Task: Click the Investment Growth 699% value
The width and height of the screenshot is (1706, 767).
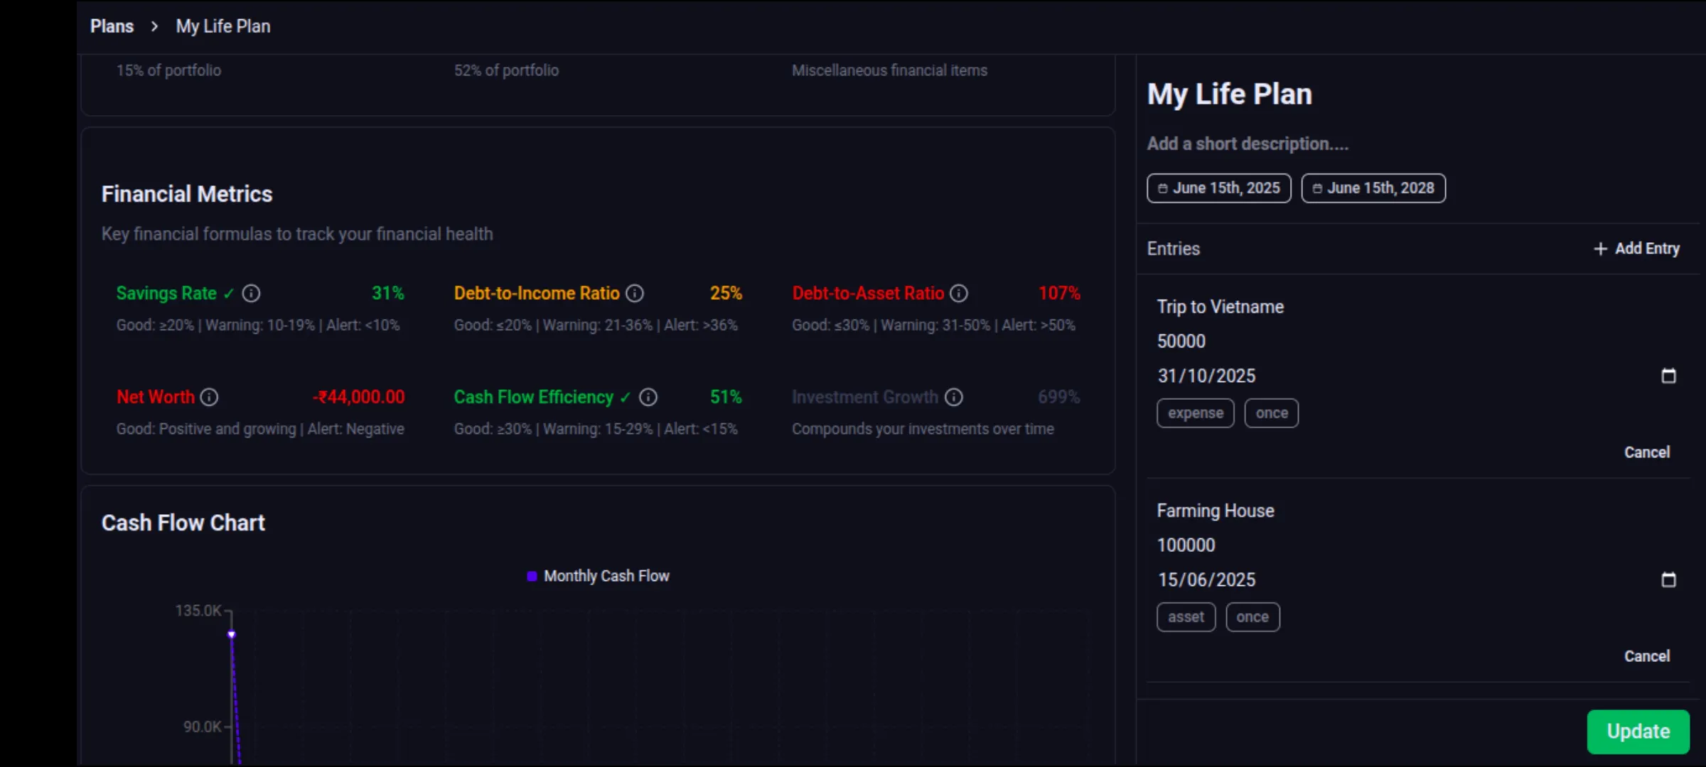Action: click(x=1059, y=397)
